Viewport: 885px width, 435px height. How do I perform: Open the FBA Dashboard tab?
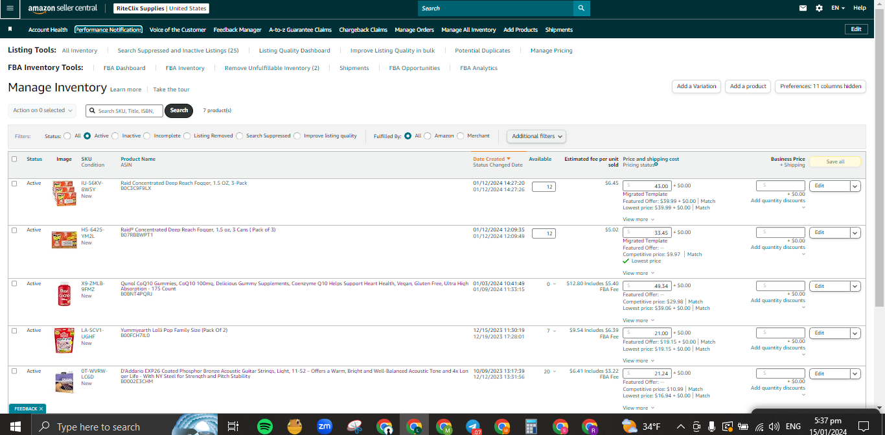[x=124, y=68]
